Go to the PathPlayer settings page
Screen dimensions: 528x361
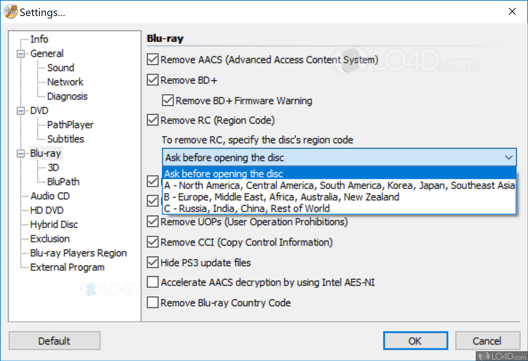(x=70, y=125)
